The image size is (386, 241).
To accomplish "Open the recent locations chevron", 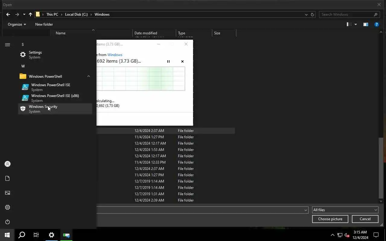I will 24,14.
